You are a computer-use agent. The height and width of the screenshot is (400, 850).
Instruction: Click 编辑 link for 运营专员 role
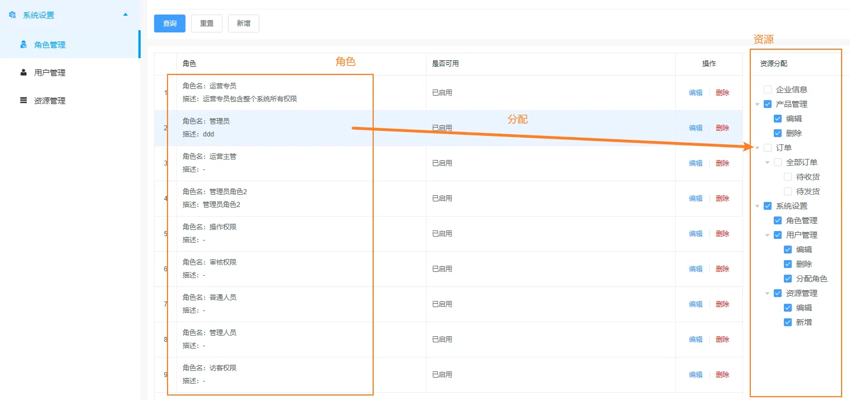point(695,93)
